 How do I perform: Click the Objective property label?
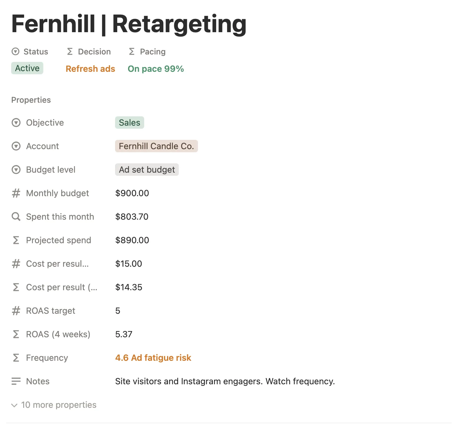tap(45, 123)
